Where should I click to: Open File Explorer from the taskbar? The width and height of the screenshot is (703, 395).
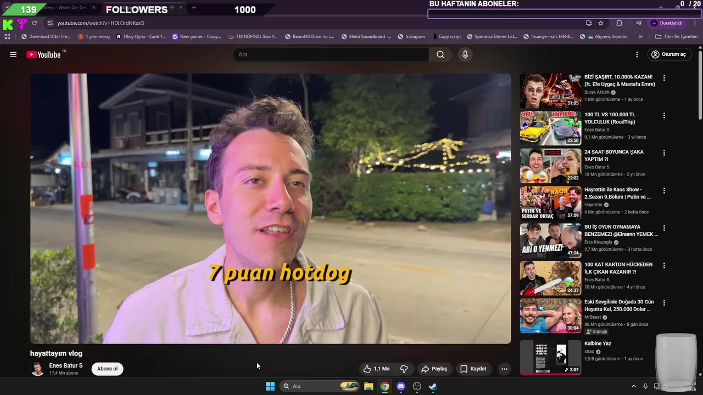[x=369, y=386]
